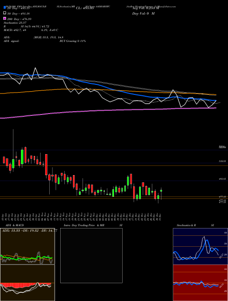
Task: Open the red MACD histogram panel
Action: click(27, 283)
